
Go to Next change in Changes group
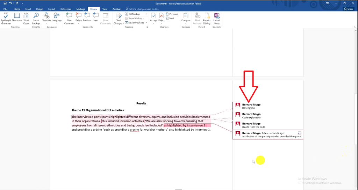(x=170, y=19)
